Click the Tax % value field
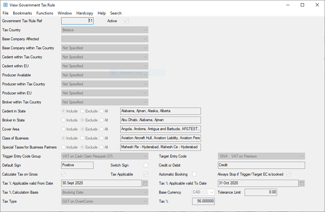Viewport: 325px width, 212px height. coord(203,201)
